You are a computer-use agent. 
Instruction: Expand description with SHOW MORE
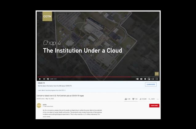[x=46, y=117]
